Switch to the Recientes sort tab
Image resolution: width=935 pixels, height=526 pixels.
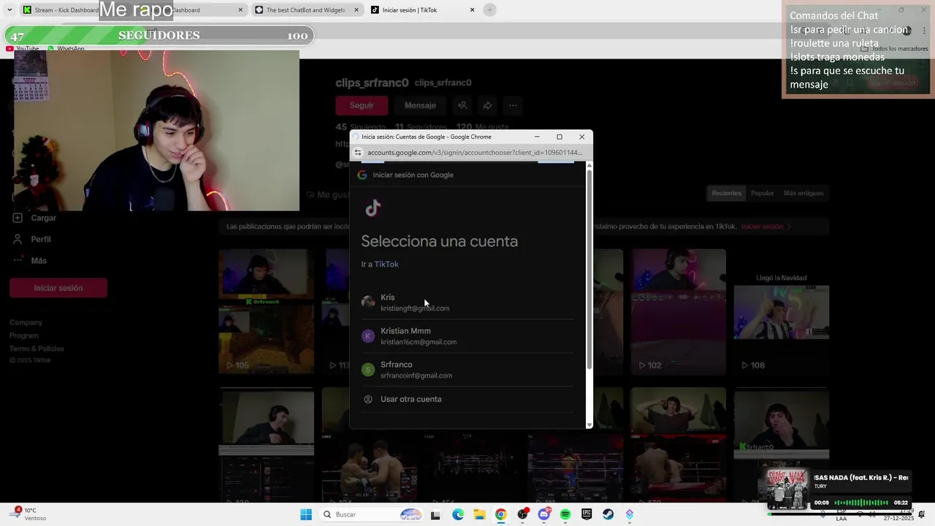coord(727,193)
